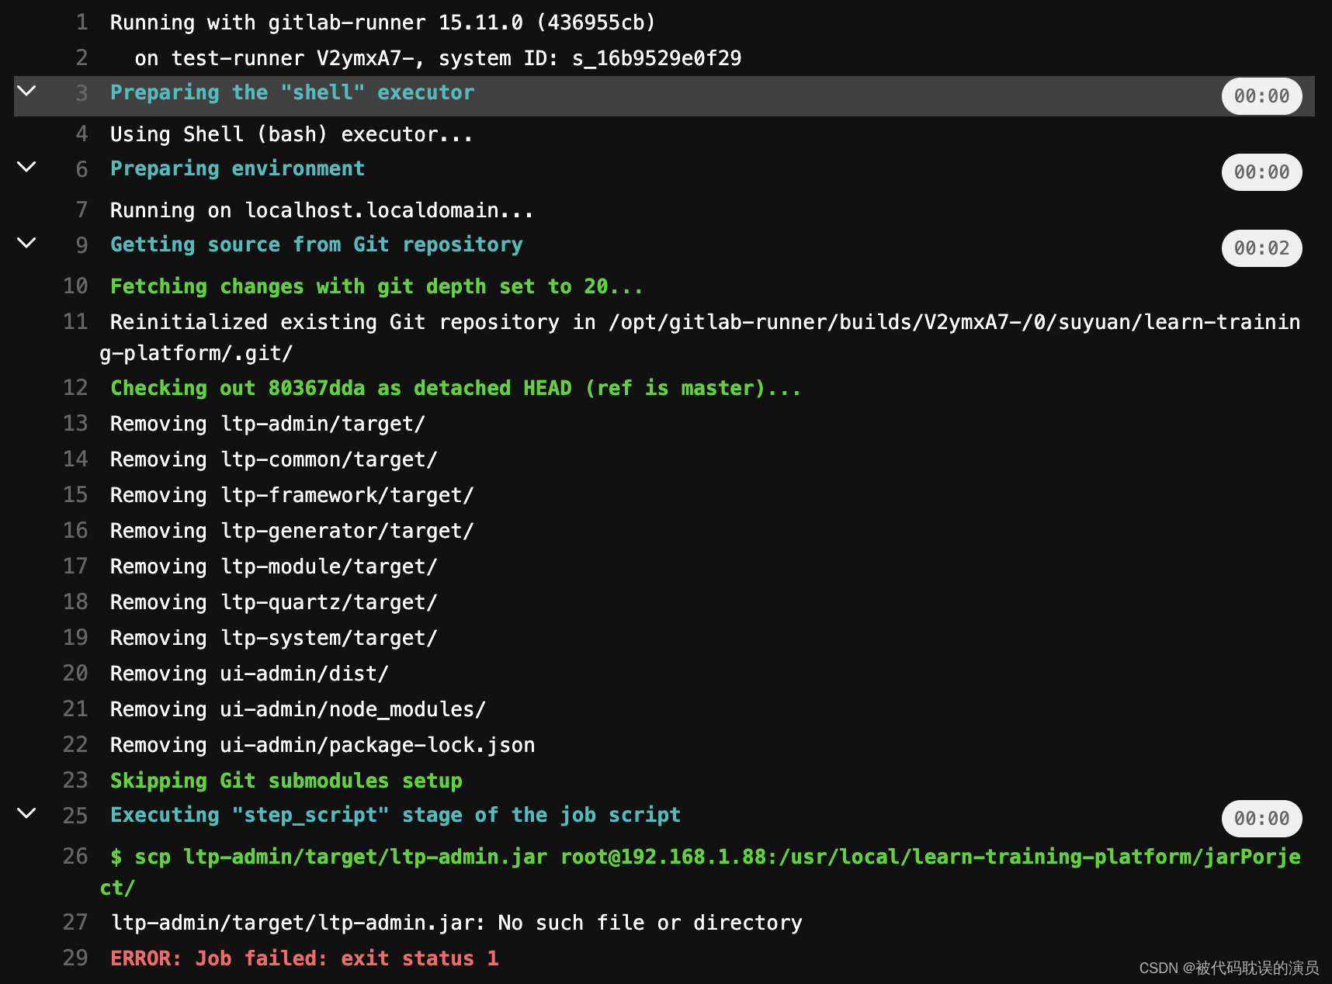This screenshot has height=984, width=1332.
Task: Click 'Removing ltp-quartz/target/' line
Action: 273,602
